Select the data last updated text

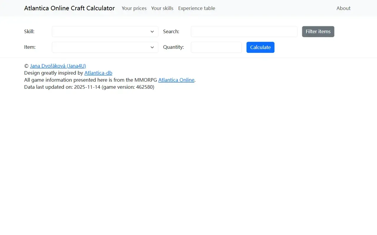tap(89, 87)
